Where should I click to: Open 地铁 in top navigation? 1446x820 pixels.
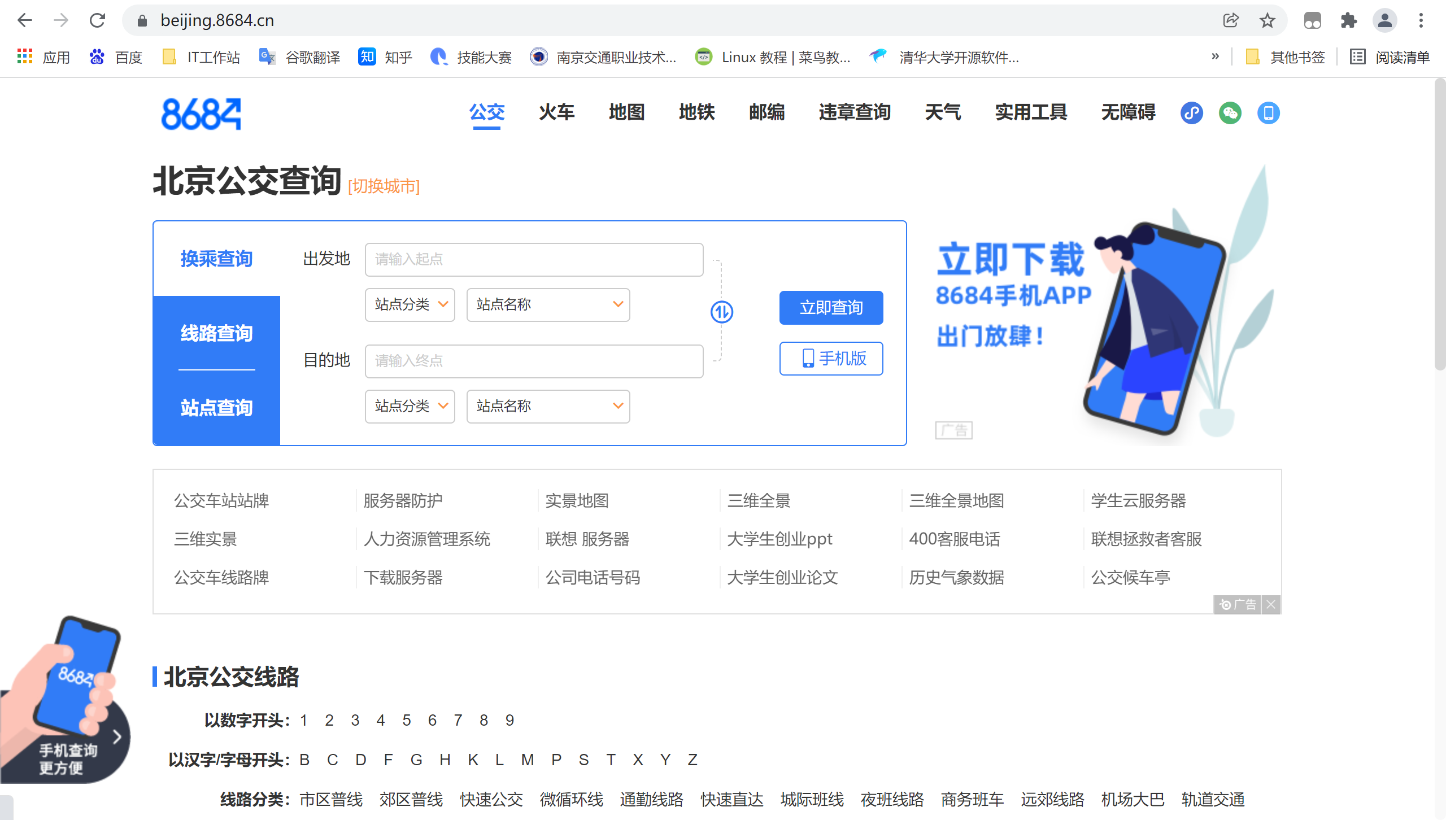pyautogui.click(x=696, y=112)
